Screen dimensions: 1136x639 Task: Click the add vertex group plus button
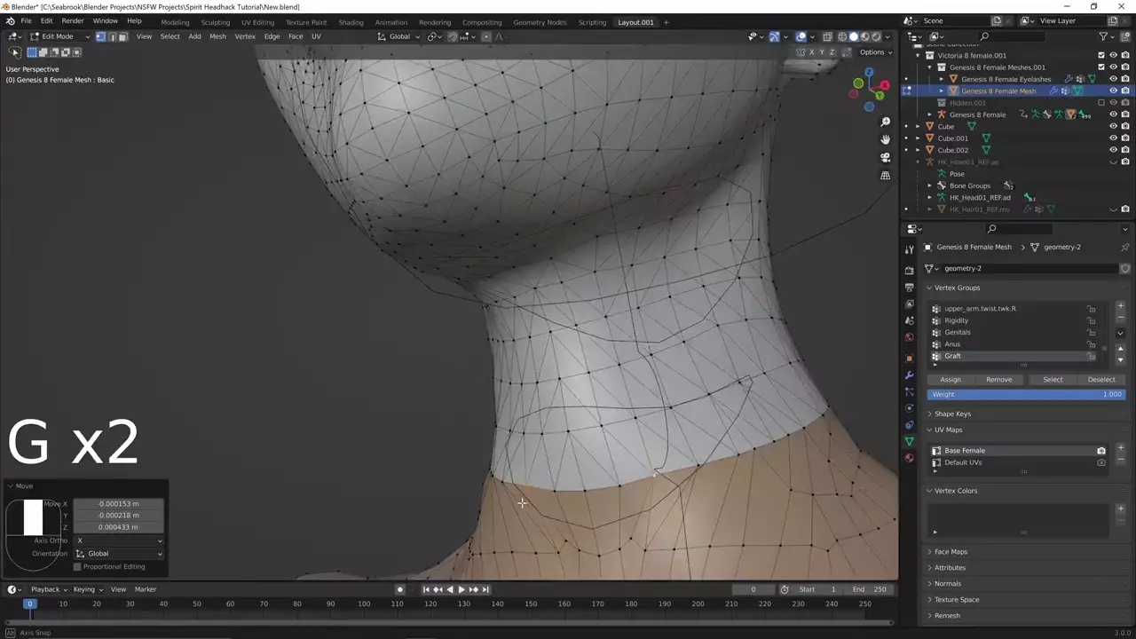click(x=1120, y=306)
